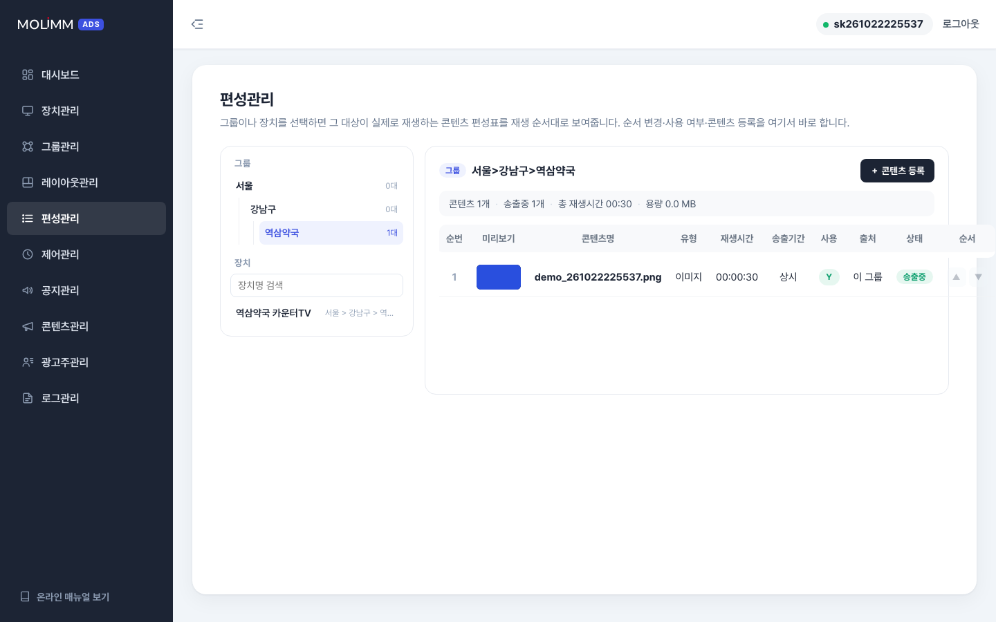Viewport: 996px width, 622px height.
Task: Select the 역삼약국 카운터TV device
Action: pyautogui.click(x=317, y=313)
